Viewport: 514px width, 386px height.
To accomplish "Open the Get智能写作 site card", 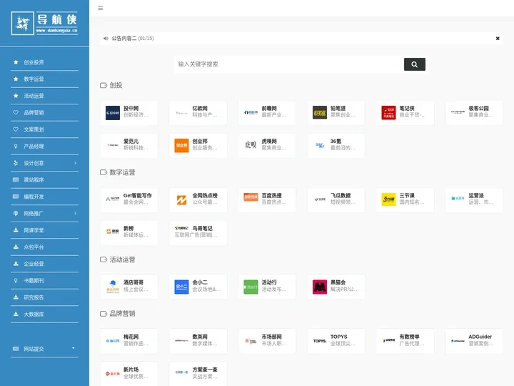I will 128,200.
